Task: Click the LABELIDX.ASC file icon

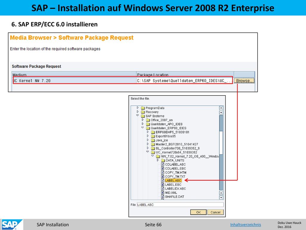Action: pos(163,189)
